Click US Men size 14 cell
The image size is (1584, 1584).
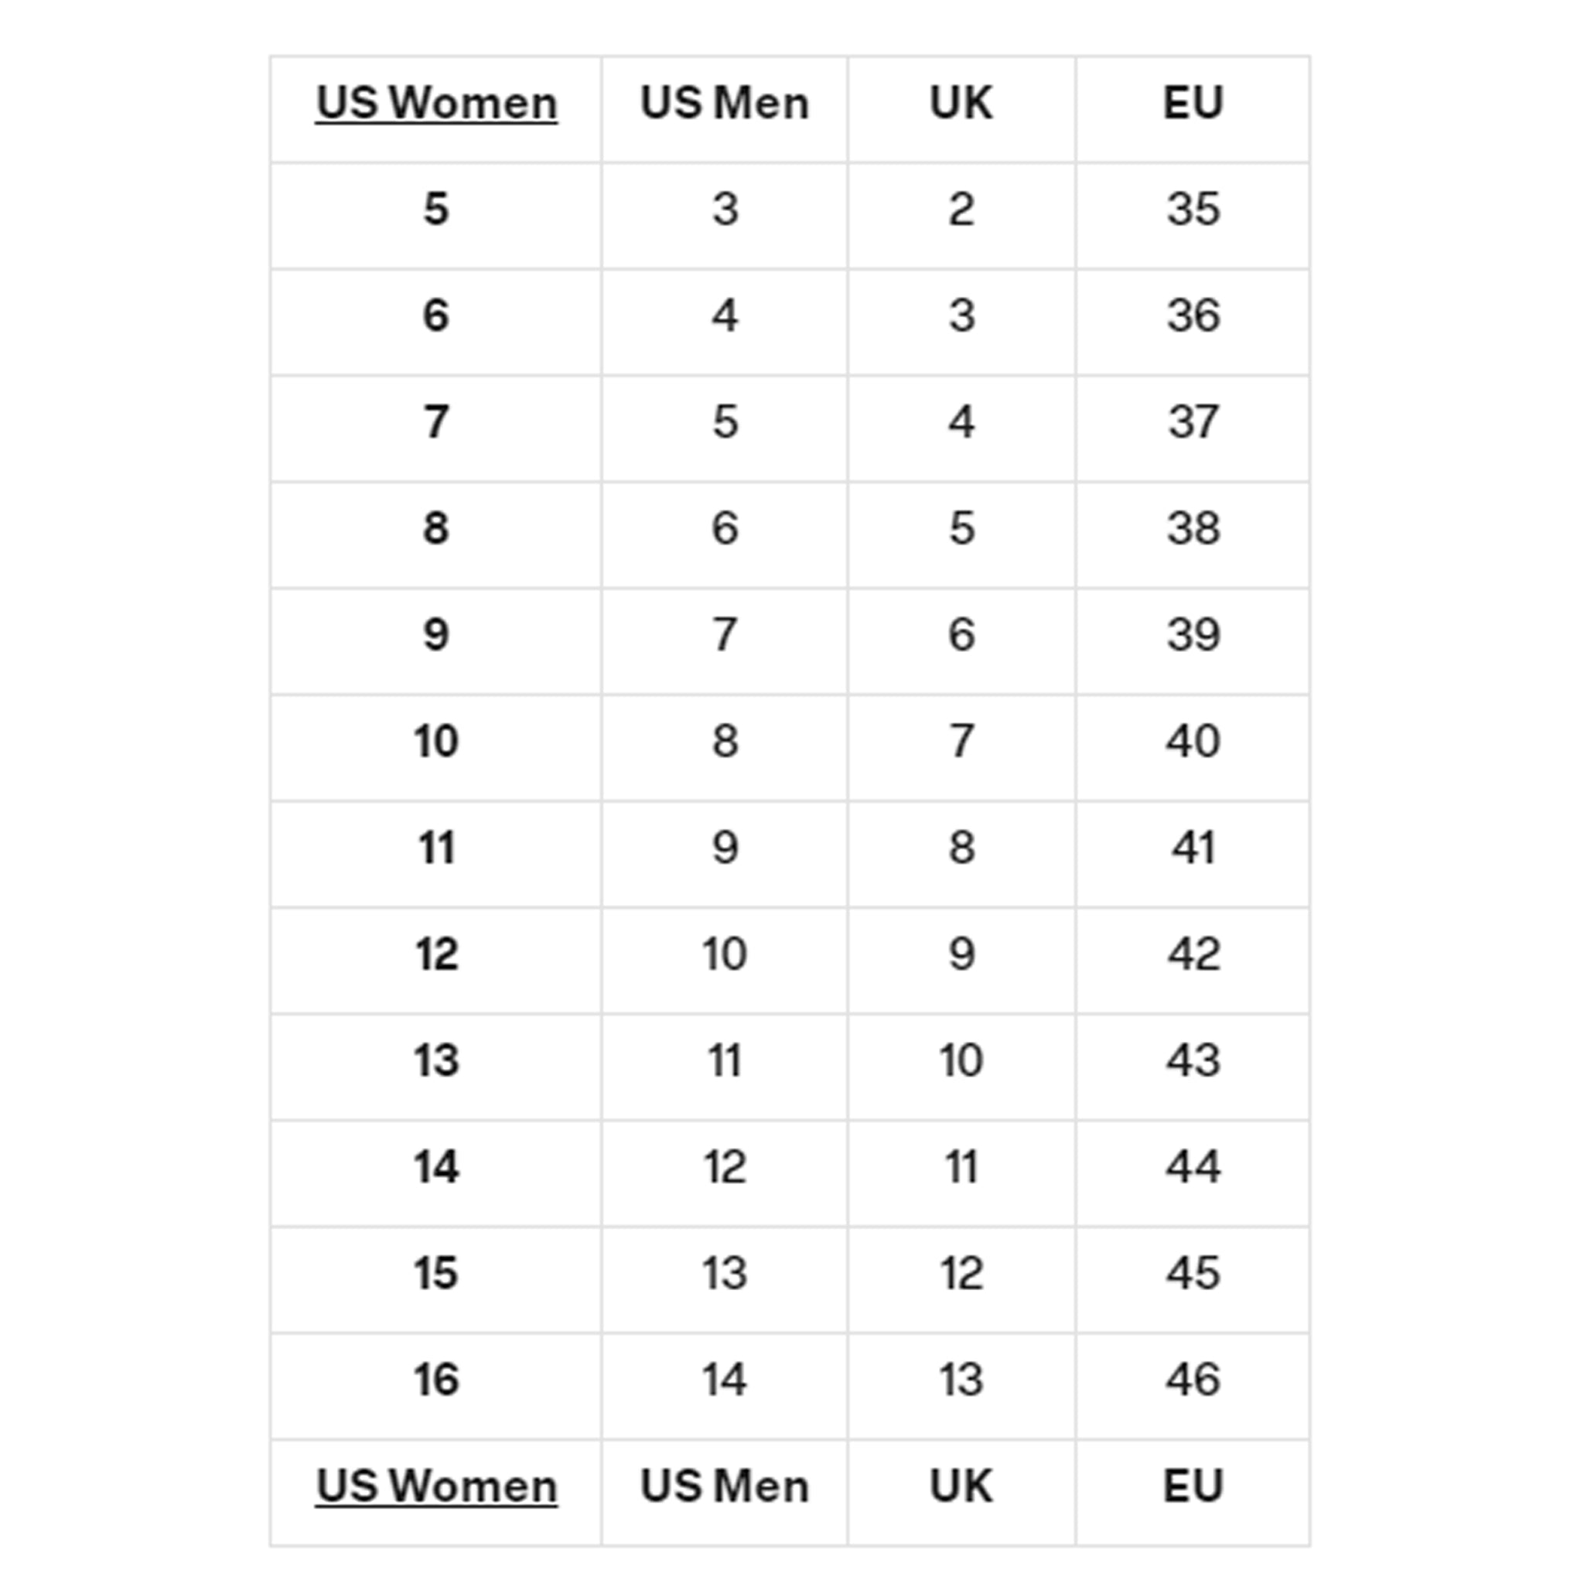point(724,1379)
